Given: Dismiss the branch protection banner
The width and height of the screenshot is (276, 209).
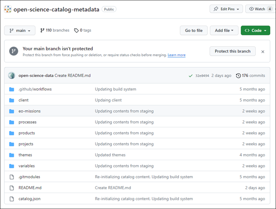Looking at the screenshot, I should point(263,52).
